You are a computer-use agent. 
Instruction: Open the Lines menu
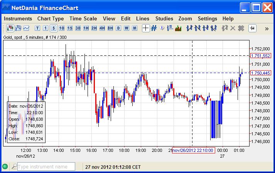coord(143,19)
